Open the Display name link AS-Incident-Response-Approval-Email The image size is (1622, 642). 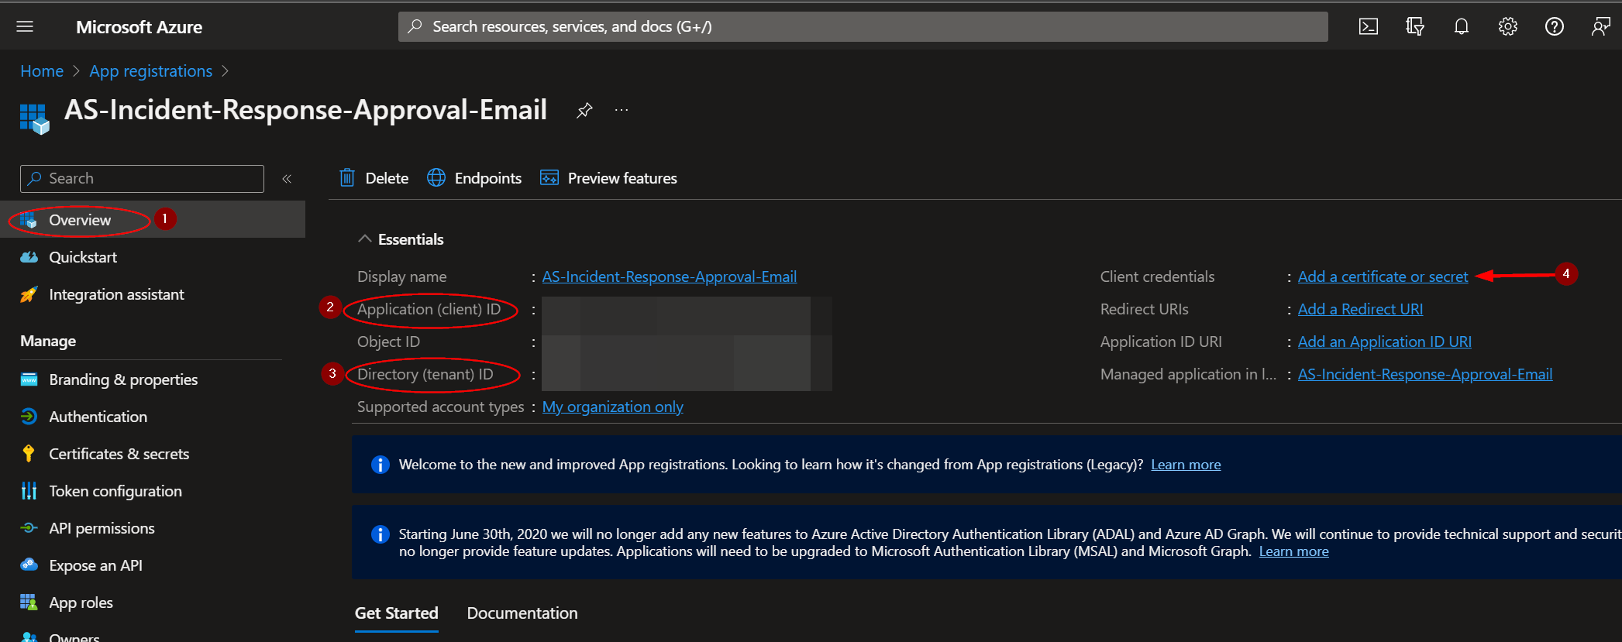669,276
